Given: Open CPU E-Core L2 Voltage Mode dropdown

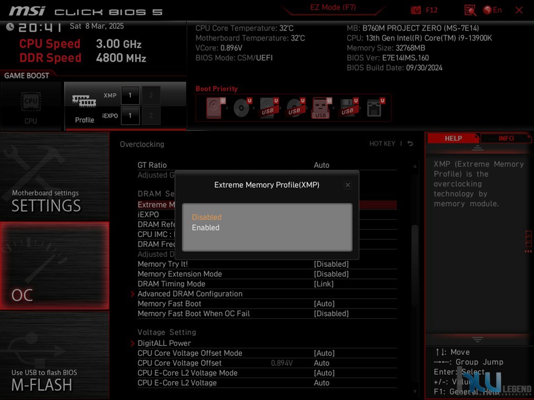Looking at the screenshot, I should (x=324, y=373).
